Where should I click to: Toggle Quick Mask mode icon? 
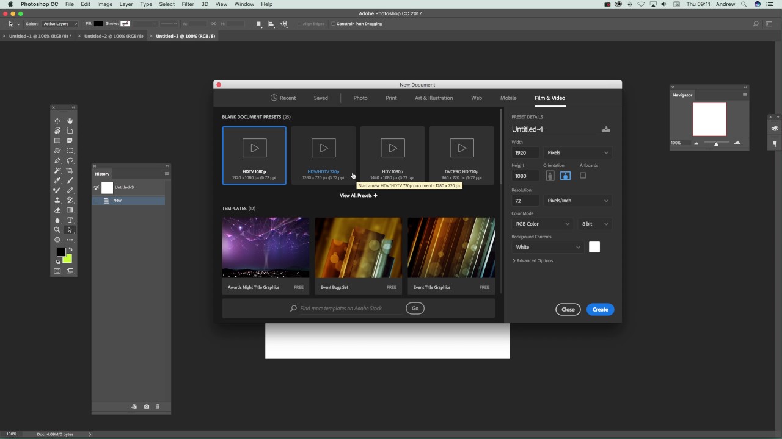pos(57,271)
